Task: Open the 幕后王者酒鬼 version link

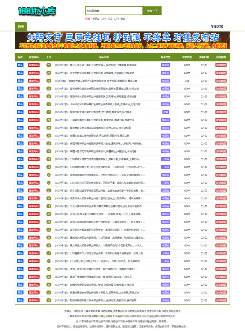Action: coord(93,277)
